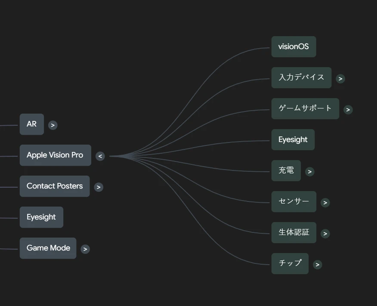Image resolution: width=377 pixels, height=306 pixels.
Task: Open the 生体認証 node
Action: coord(294,233)
